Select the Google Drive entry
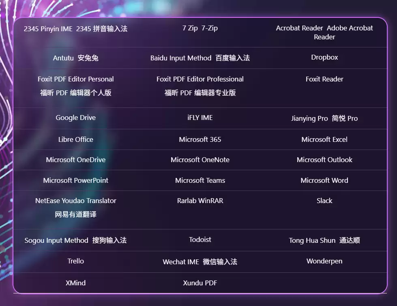The width and height of the screenshot is (397, 306). click(x=75, y=118)
